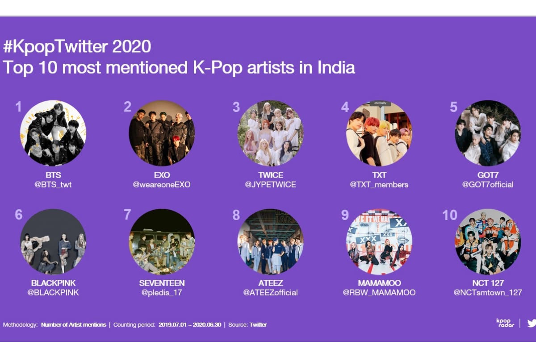Click the EXO group photo thumbnail
The image size is (536, 357).
point(162,133)
